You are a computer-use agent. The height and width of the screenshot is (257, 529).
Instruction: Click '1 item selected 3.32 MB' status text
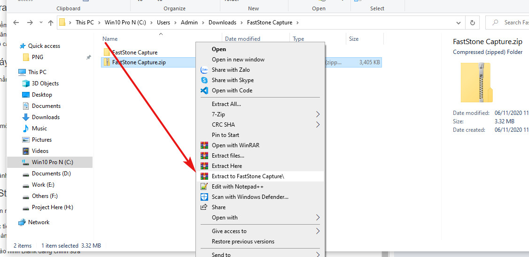point(71,246)
